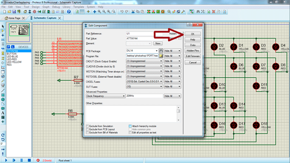Toggle the grid display icon
The image size is (290, 163).
point(82,11)
